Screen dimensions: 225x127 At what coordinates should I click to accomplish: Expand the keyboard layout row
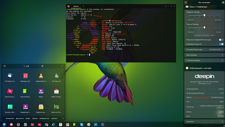click(204, 49)
